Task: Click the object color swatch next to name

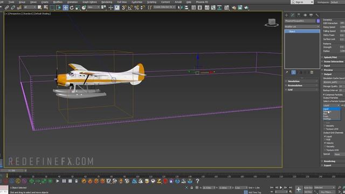Action: (x=318, y=21)
